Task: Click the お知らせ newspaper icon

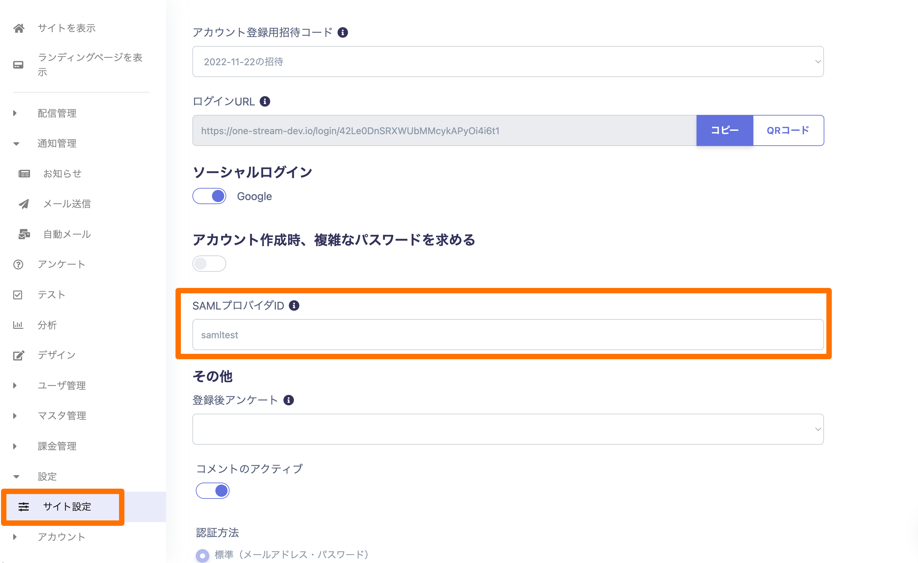Action: coord(24,174)
